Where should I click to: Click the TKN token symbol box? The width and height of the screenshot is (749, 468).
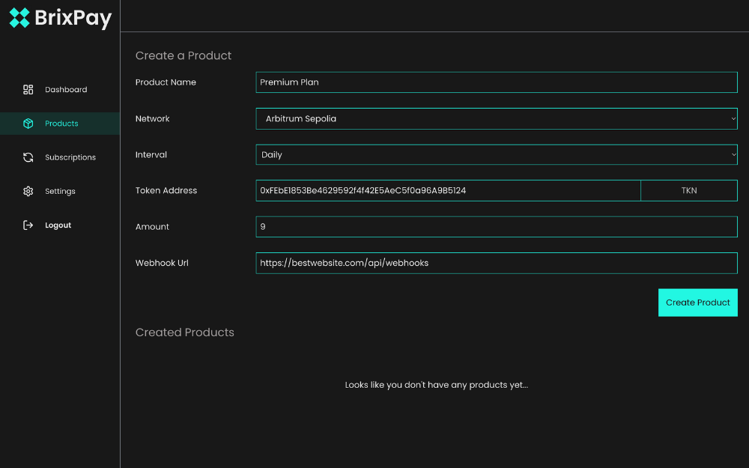click(689, 191)
